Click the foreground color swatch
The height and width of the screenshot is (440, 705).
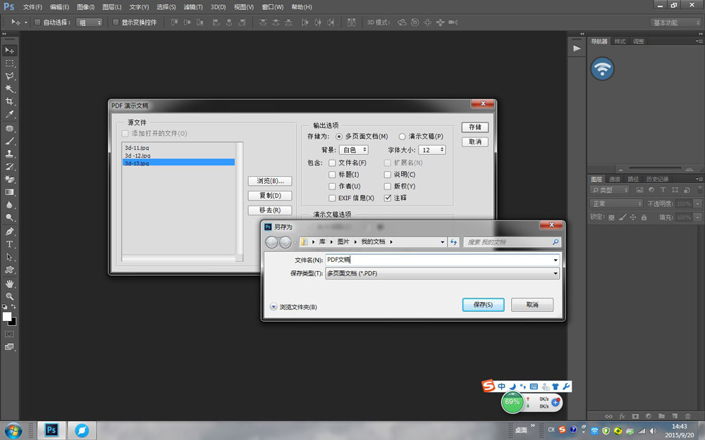(x=7, y=316)
